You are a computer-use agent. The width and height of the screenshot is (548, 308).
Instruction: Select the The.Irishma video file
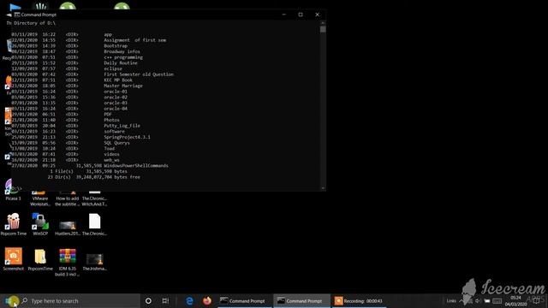tap(94, 262)
